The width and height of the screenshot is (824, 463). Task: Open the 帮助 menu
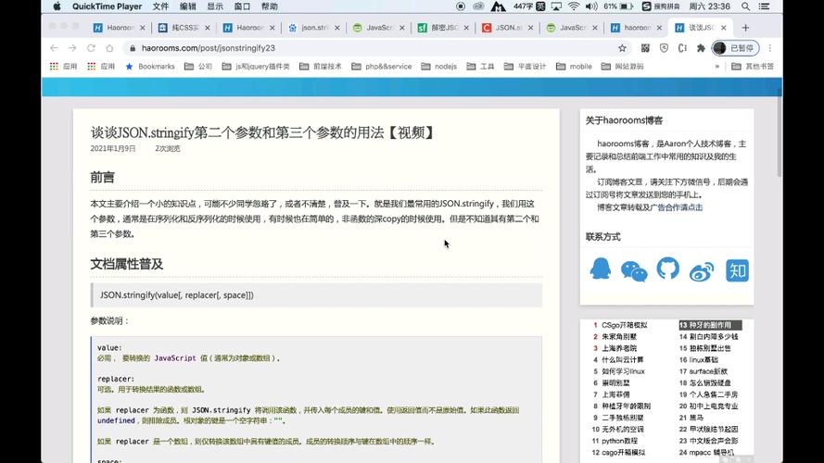270,6
